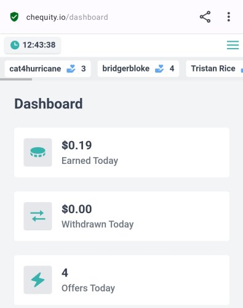Click the teal clock icon
This screenshot has height=308, width=243.
click(x=15, y=45)
